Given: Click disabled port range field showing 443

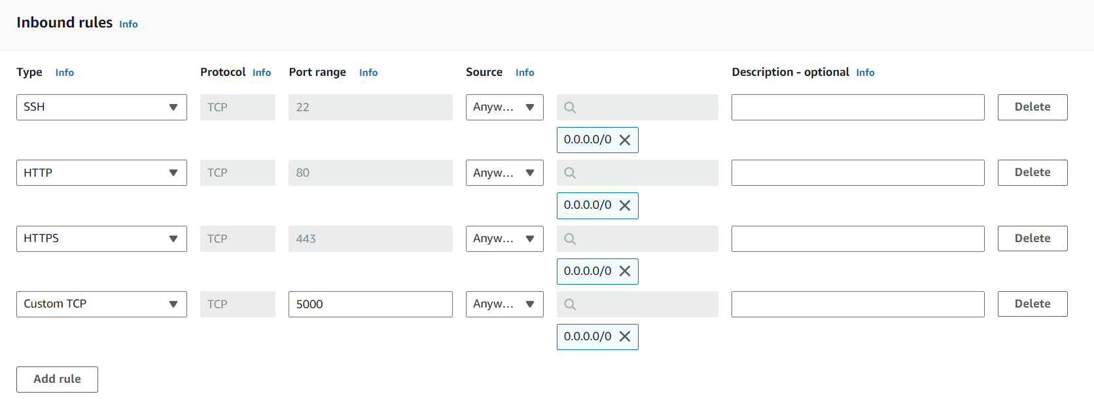Looking at the screenshot, I should pos(370,239).
